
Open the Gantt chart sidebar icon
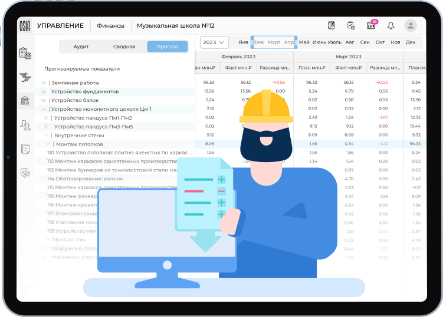[25, 77]
